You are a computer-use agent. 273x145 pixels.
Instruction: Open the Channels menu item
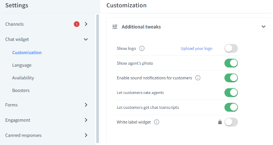pyautogui.click(x=14, y=24)
